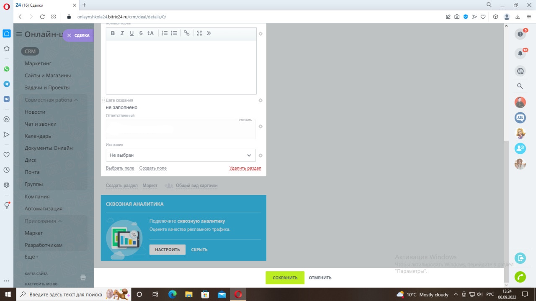The width and height of the screenshot is (536, 301).
Task: Collapse the Приложения group
Action: 43,221
